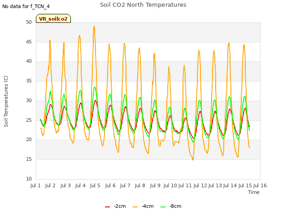The height and width of the screenshot is (215, 287).
Task: Click the green -8cm legend swatch
Action: pos(163,206)
